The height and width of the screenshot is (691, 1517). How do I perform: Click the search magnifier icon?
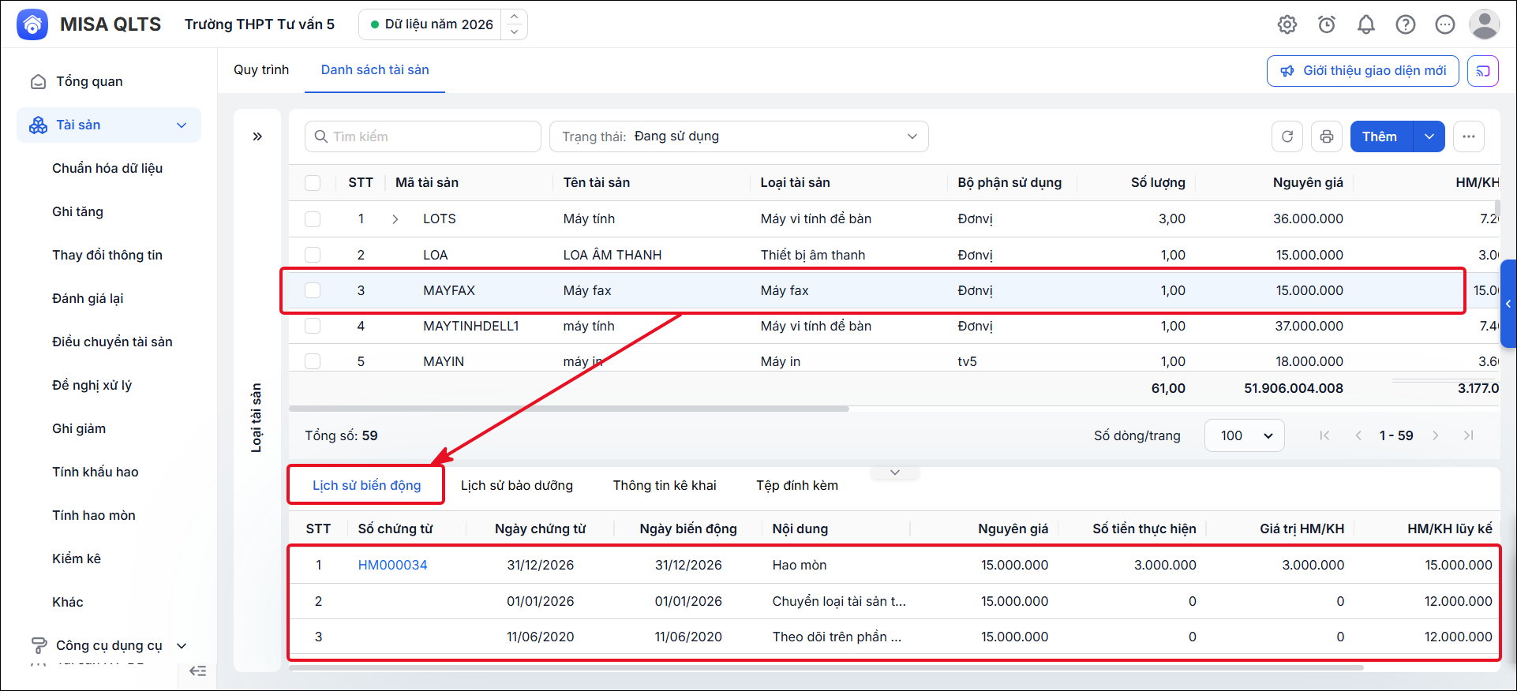tap(321, 136)
